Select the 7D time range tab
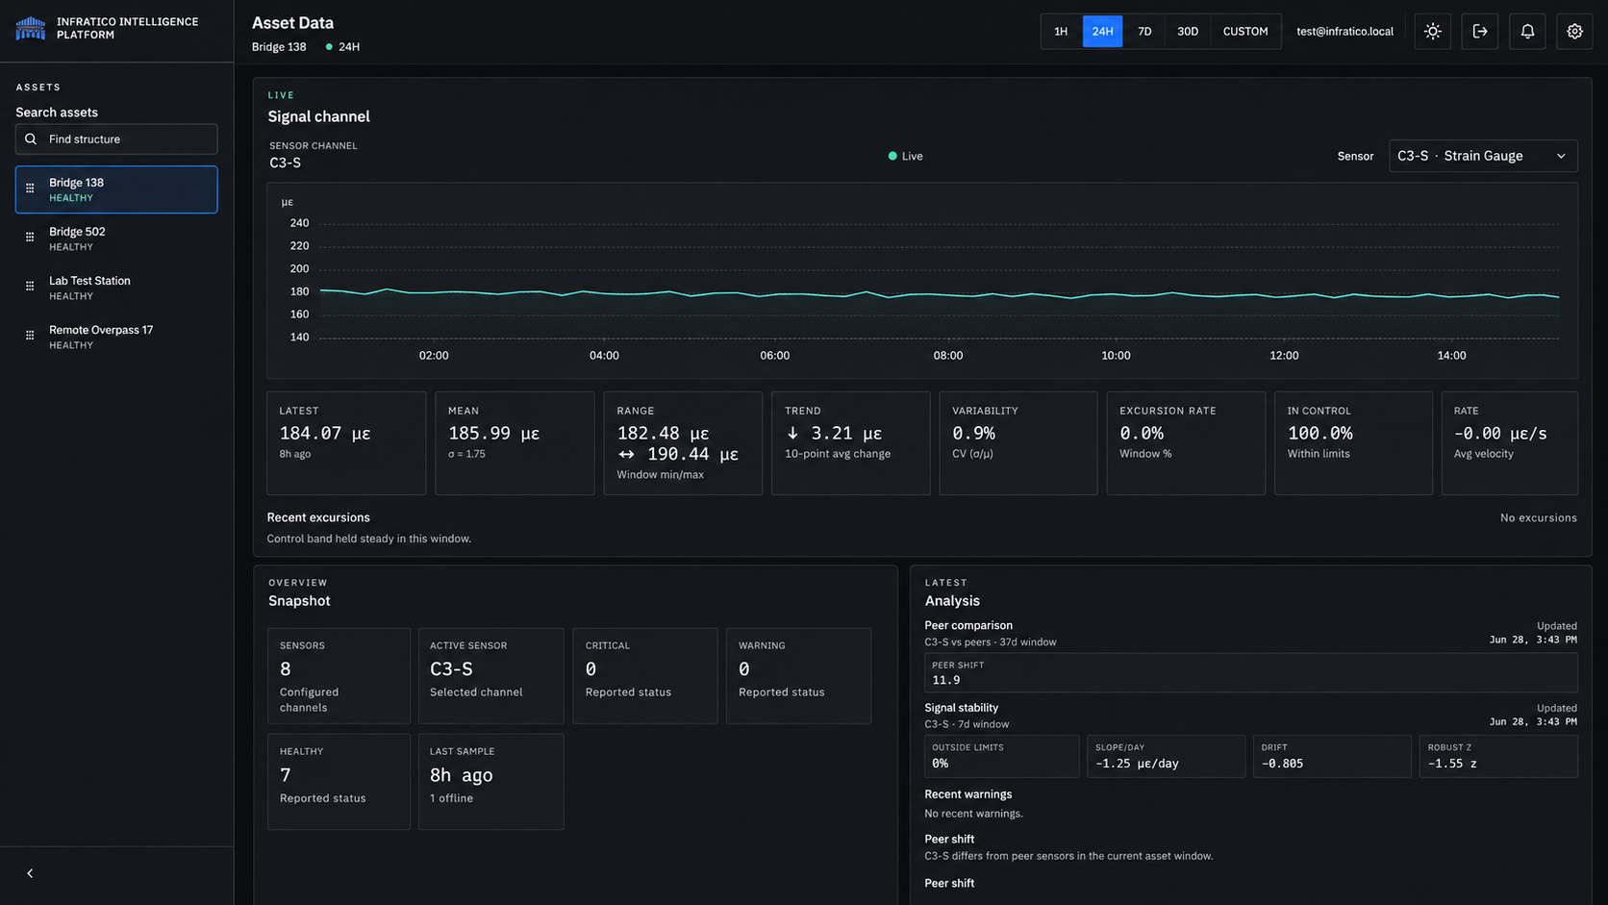The height and width of the screenshot is (905, 1608). click(x=1144, y=32)
